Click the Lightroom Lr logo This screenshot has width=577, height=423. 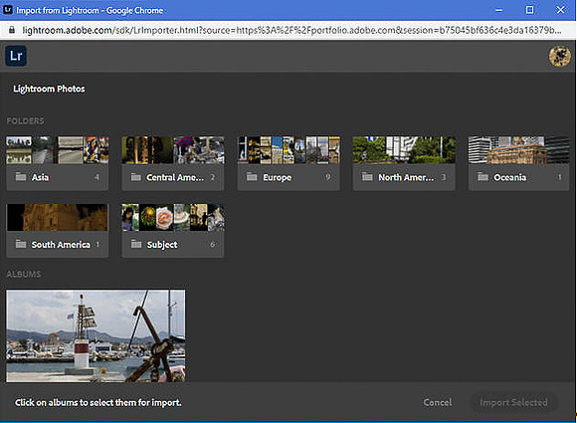[x=16, y=56]
